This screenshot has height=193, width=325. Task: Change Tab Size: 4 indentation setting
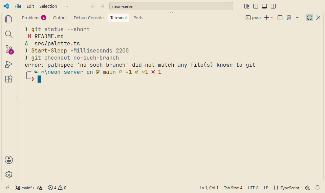tap(233, 188)
